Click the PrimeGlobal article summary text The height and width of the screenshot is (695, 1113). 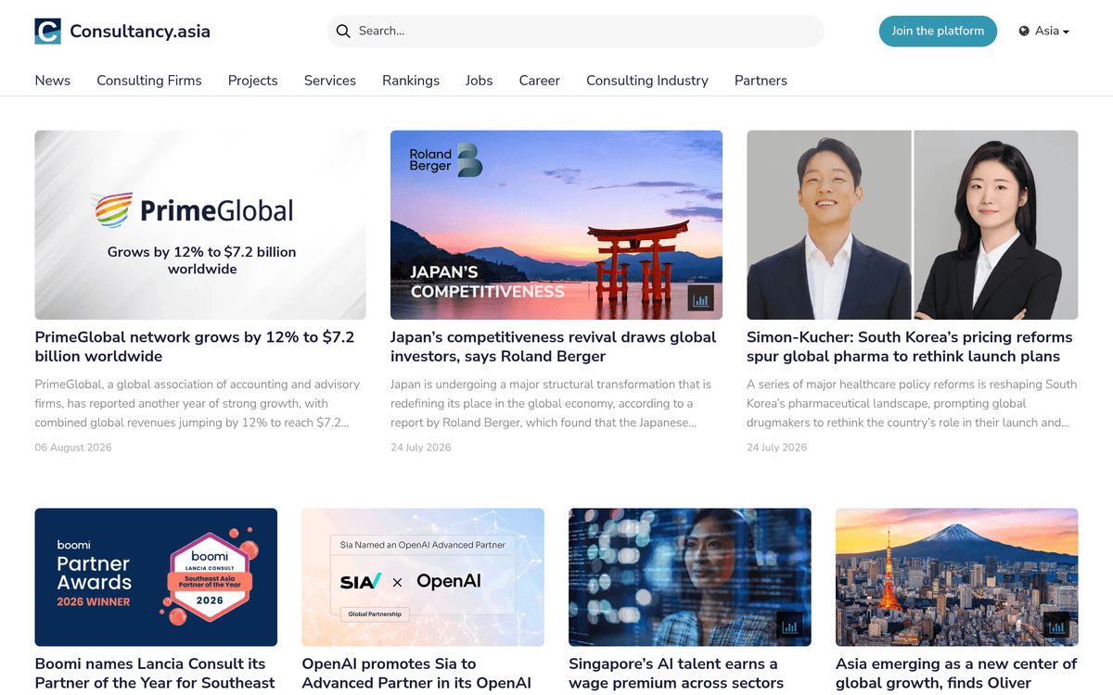click(198, 403)
